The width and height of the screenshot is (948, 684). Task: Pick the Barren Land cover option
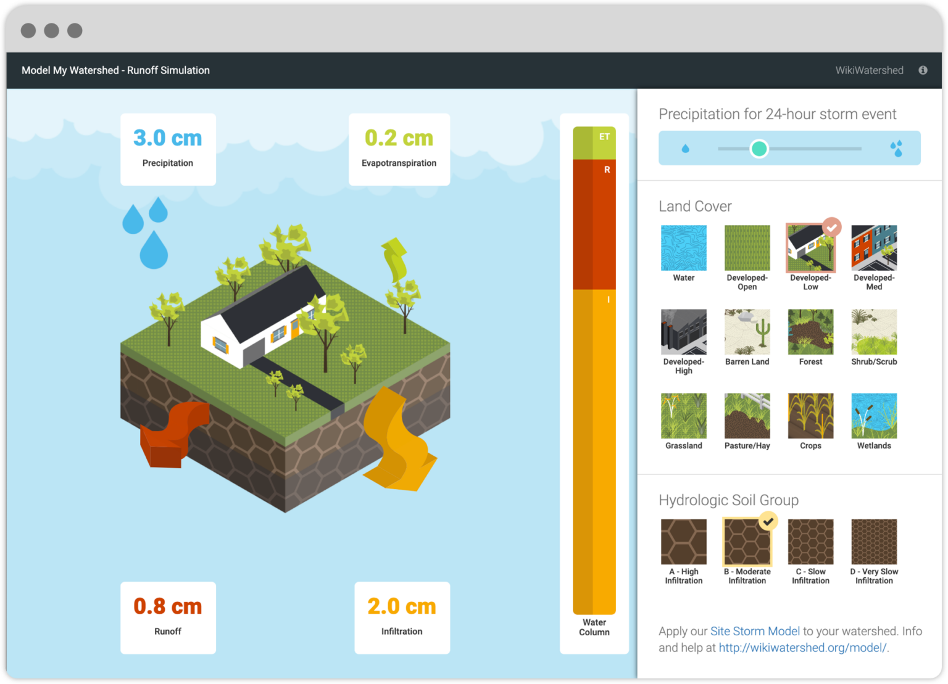coord(747,331)
